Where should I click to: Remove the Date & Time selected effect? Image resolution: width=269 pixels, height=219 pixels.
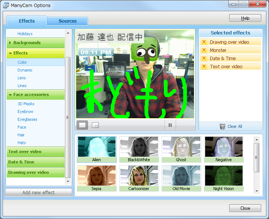pyautogui.click(x=204, y=58)
